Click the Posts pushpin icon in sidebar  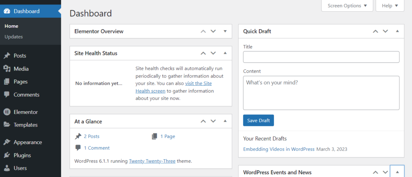[x=7, y=56]
